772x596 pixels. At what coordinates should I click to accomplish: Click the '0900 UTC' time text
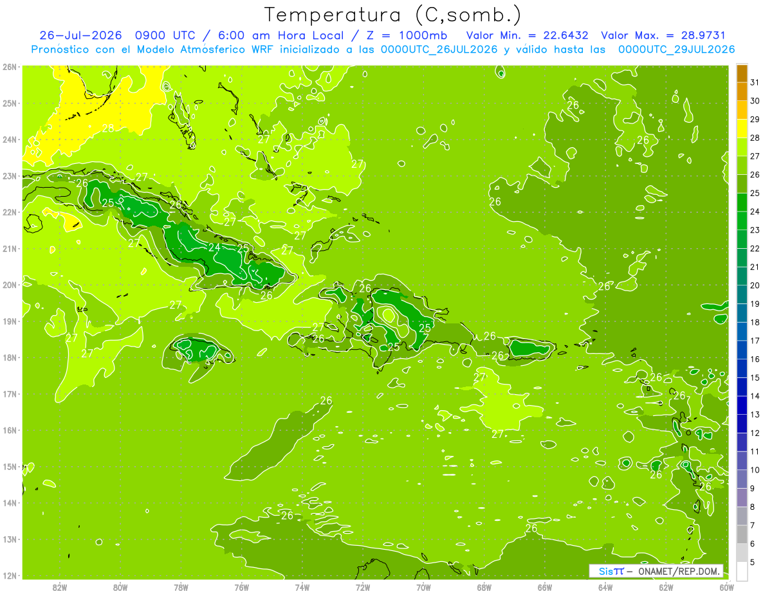tap(165, 35)
